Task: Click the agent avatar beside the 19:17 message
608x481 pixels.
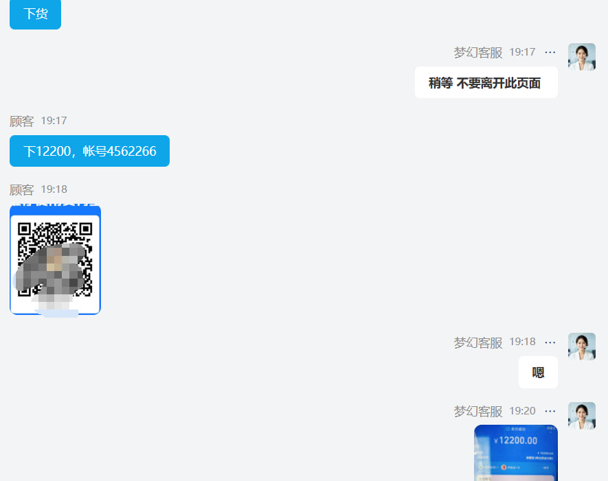Action: [x=582, y=57]
